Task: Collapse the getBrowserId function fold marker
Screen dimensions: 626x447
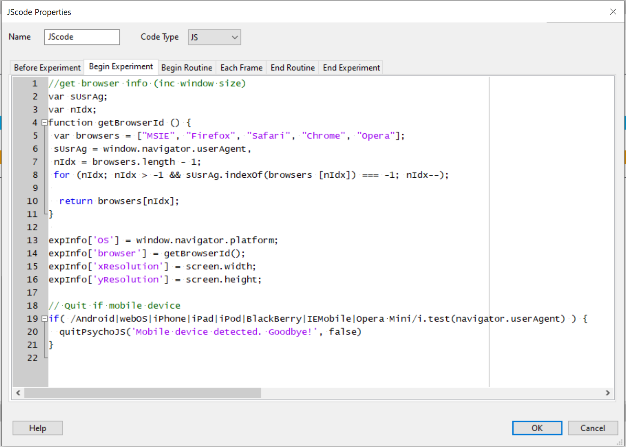Action: click(44, 123)
